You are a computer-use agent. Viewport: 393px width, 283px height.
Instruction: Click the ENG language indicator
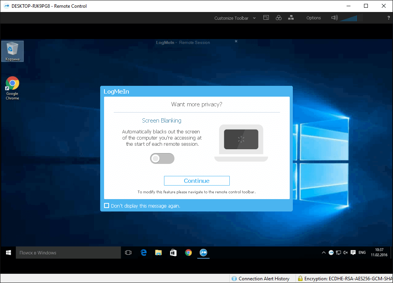click(x=362, y=252)
